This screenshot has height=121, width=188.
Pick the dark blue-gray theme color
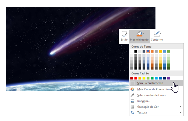pyautogui.click(x=144, y=51)
